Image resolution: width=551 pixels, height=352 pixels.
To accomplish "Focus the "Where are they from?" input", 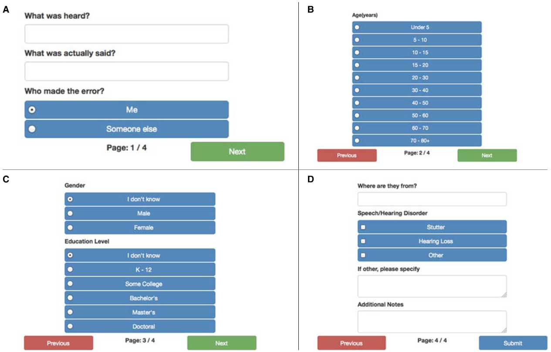I will coord(431,199).
